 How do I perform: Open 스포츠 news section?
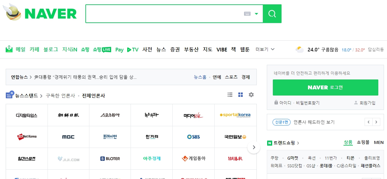tap(231, 77)
